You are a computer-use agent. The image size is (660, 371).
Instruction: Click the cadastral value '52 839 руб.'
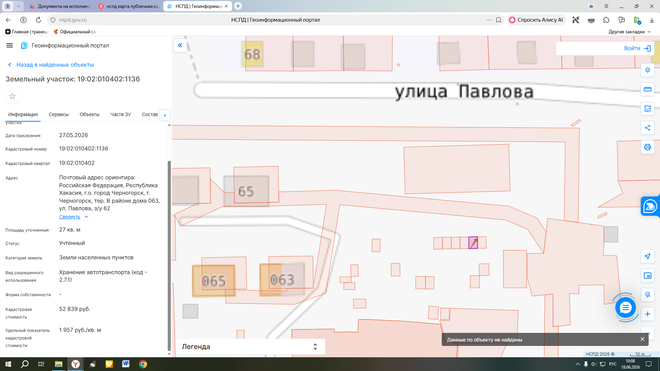click(75, 309)
